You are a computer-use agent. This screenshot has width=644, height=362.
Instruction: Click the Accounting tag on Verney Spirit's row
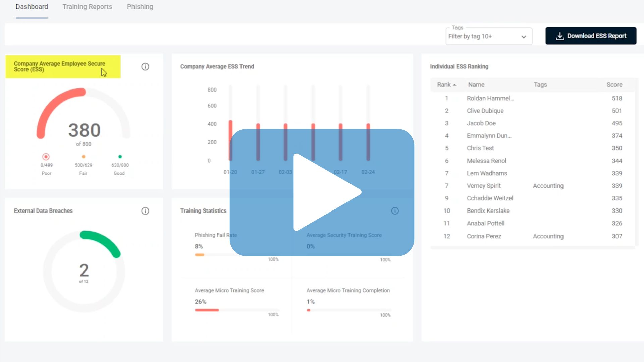(548, 186)
